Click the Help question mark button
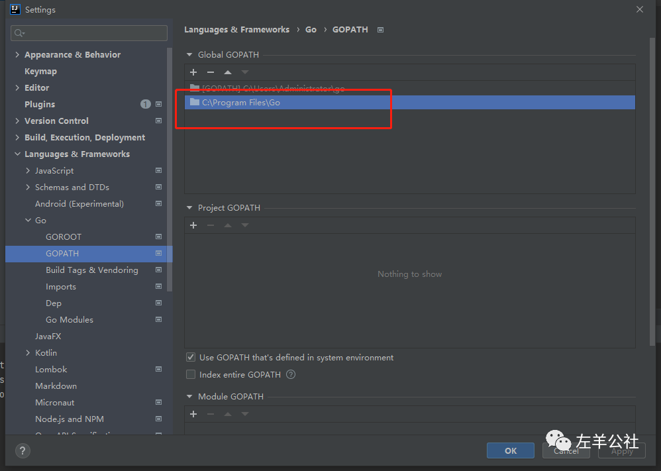The image size is (661, 471). [23, 450]
